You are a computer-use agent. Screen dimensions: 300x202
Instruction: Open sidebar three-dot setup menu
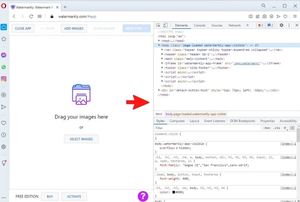(4, 198)
